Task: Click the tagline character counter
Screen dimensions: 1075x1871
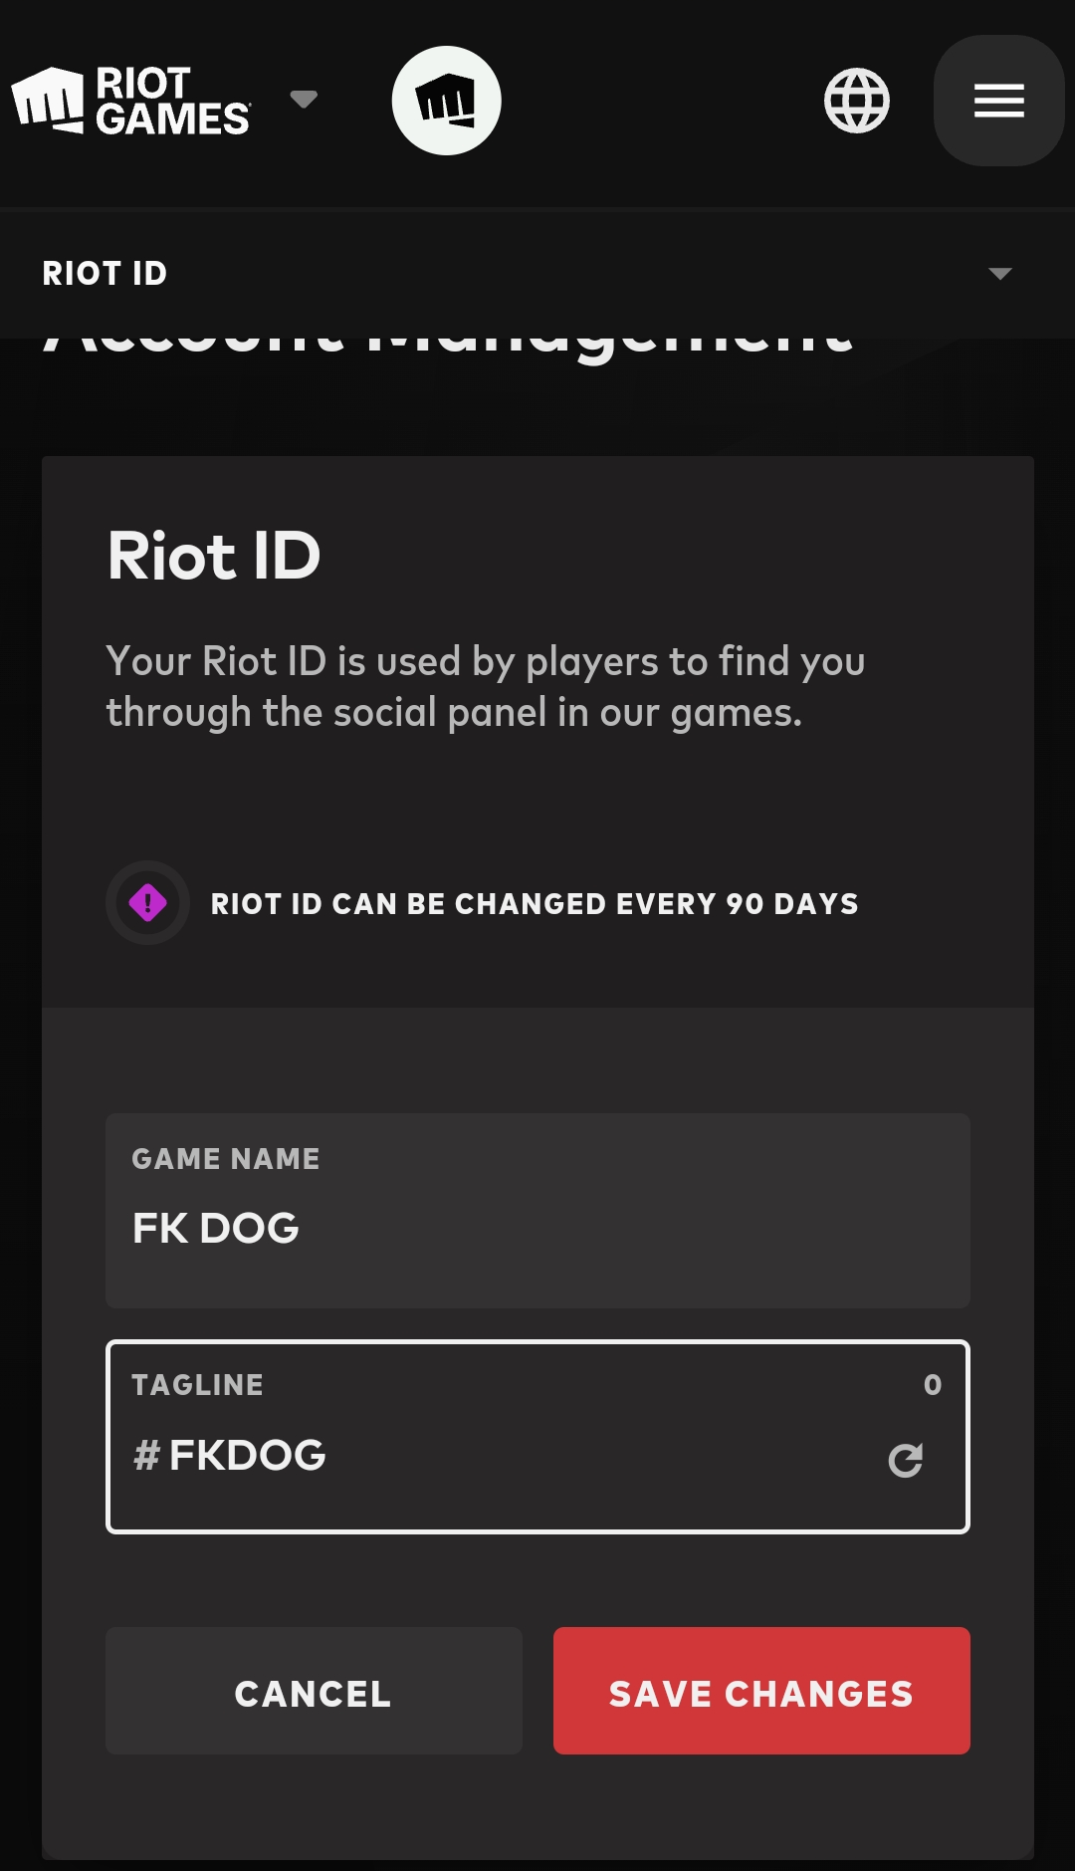Action: coord(933,1385)
